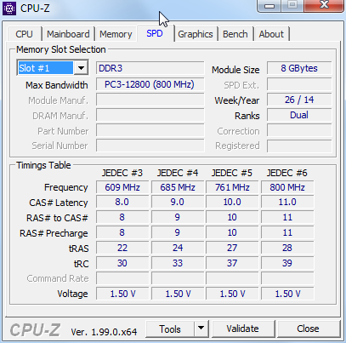Click the tRAS value 27

coord(232,248)
